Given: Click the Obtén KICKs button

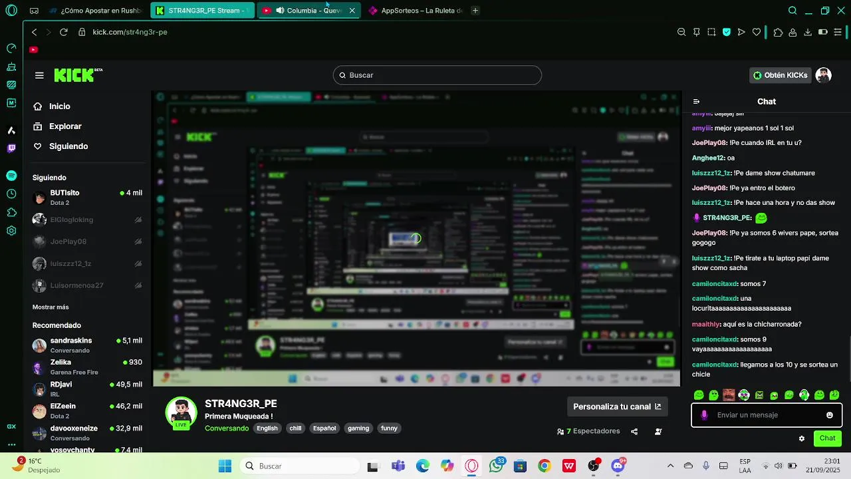Looking at the screenshot, I should (780, 75).
